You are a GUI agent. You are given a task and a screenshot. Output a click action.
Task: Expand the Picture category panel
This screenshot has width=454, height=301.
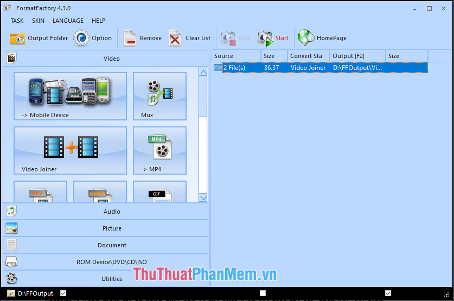(106, 228)
